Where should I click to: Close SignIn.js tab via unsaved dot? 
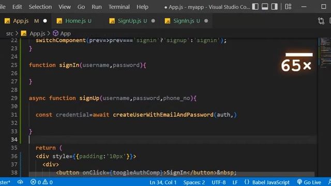coord(206,21)
